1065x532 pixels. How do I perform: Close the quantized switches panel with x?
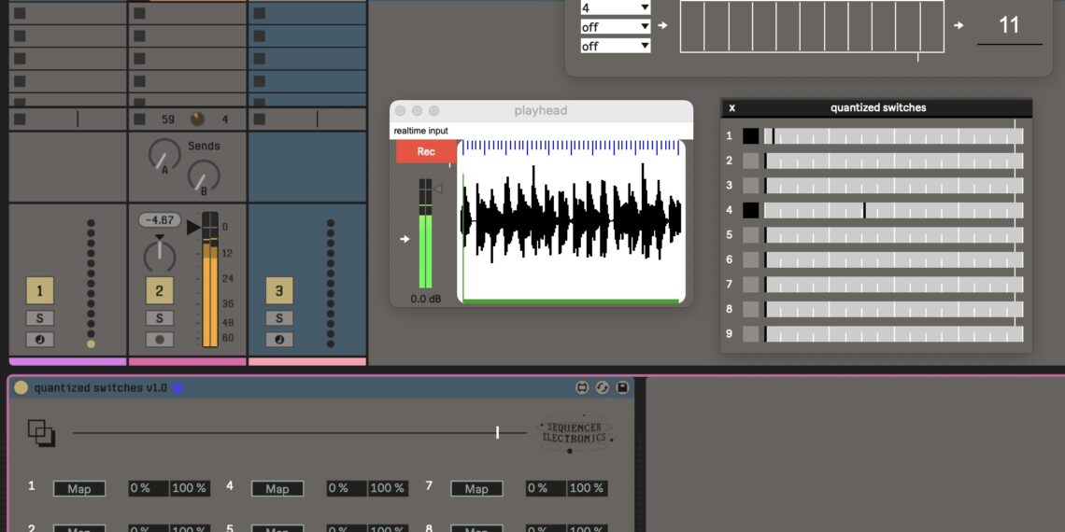coord(731,108)
